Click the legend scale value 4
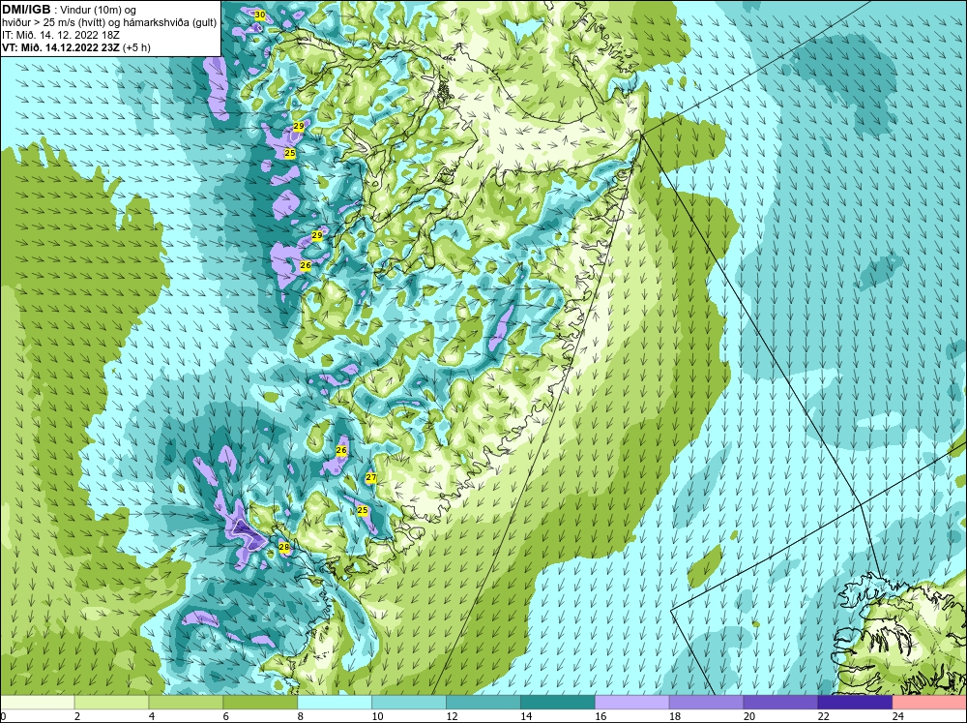 tap(152, 716)
